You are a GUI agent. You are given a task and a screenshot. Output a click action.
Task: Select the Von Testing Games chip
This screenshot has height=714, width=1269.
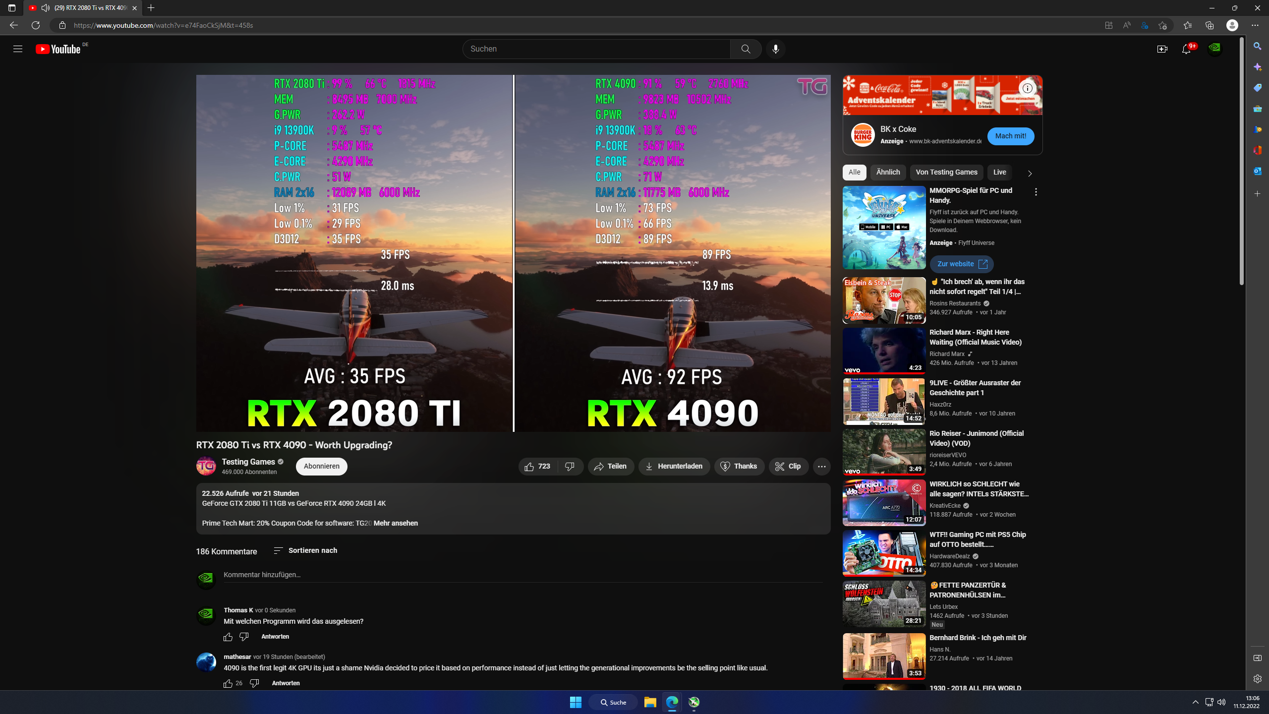tap(946, 173)
